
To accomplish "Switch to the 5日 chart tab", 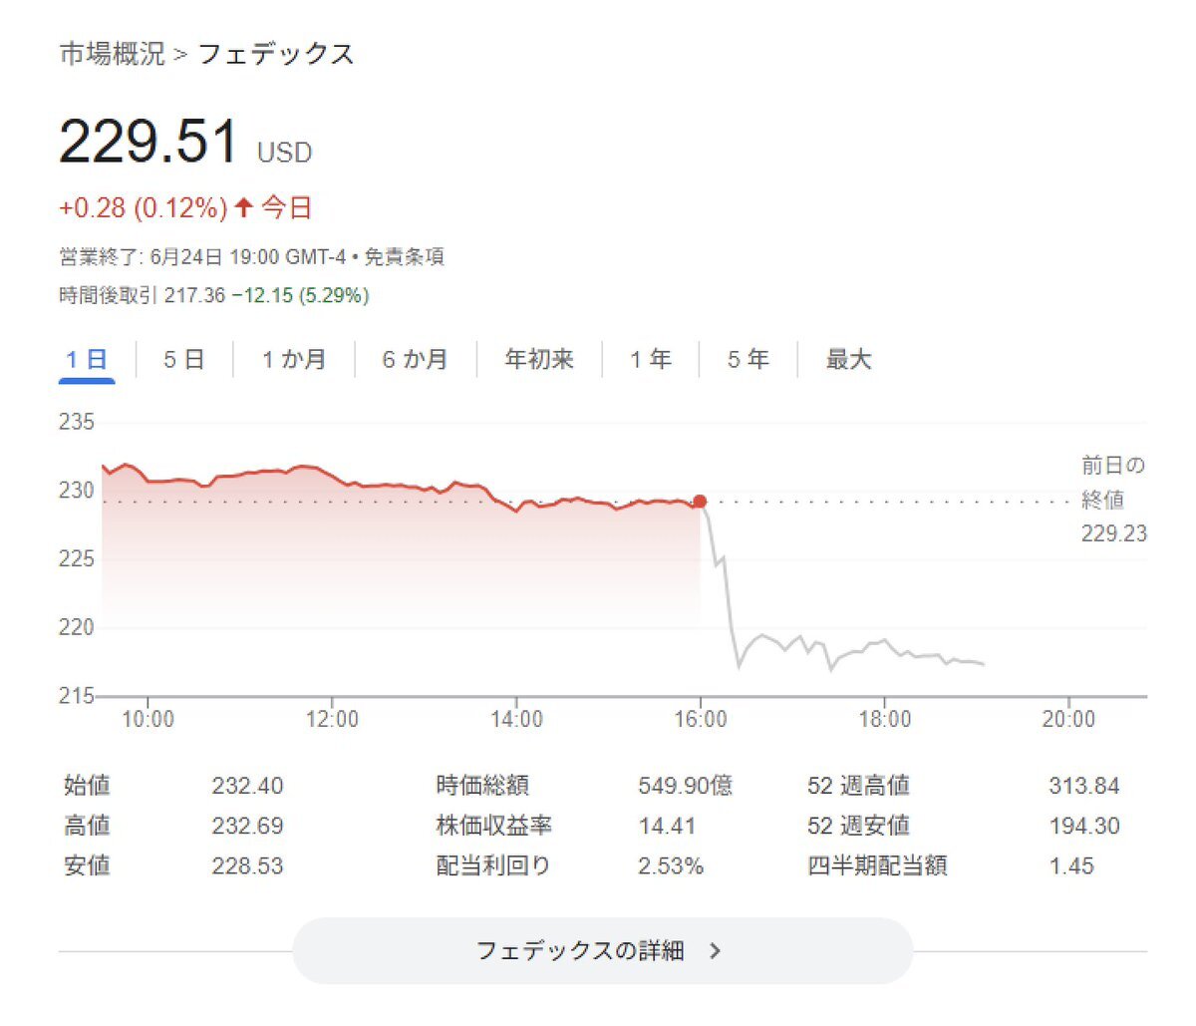I will point(183,360).
